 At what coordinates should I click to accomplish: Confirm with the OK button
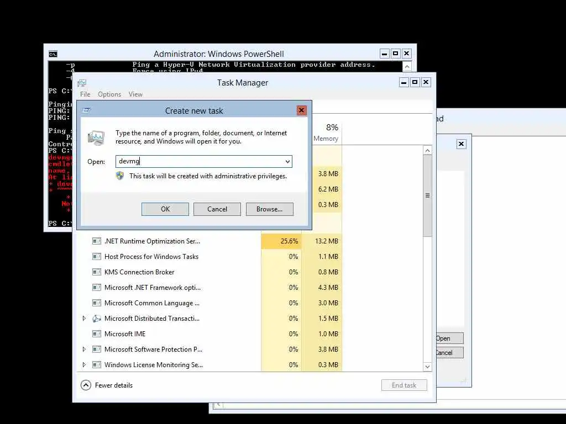point(165,209)
